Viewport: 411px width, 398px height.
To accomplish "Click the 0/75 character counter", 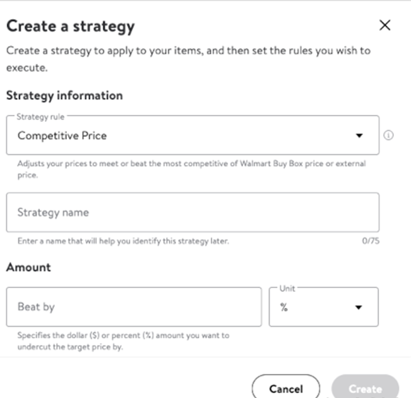I will click(371, 241).
